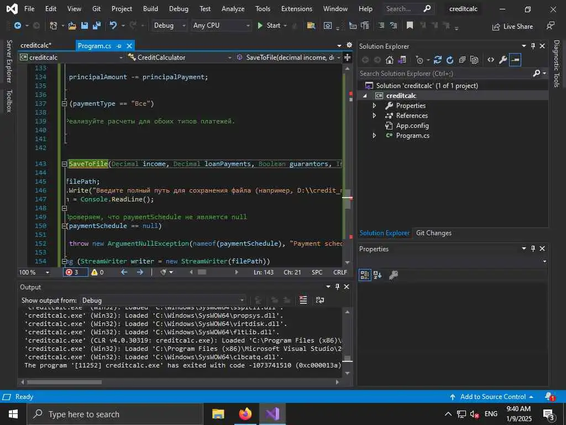Viewport: 566px width, 425px height.
Task: Toggle auto-hide pin on Properties panel
Action: click(533, 248)
